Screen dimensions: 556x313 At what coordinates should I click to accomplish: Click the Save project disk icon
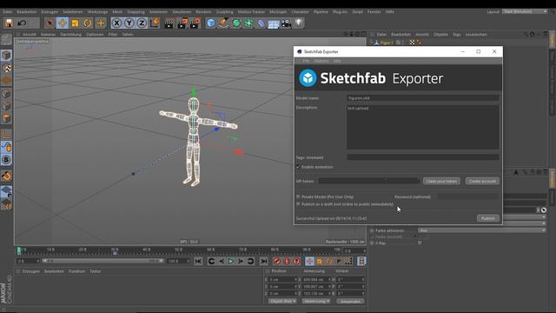(x=9, y=23)
